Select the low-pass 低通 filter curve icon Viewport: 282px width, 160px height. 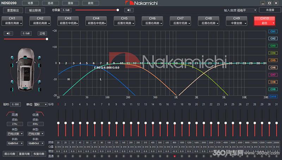tap(39, 114)
